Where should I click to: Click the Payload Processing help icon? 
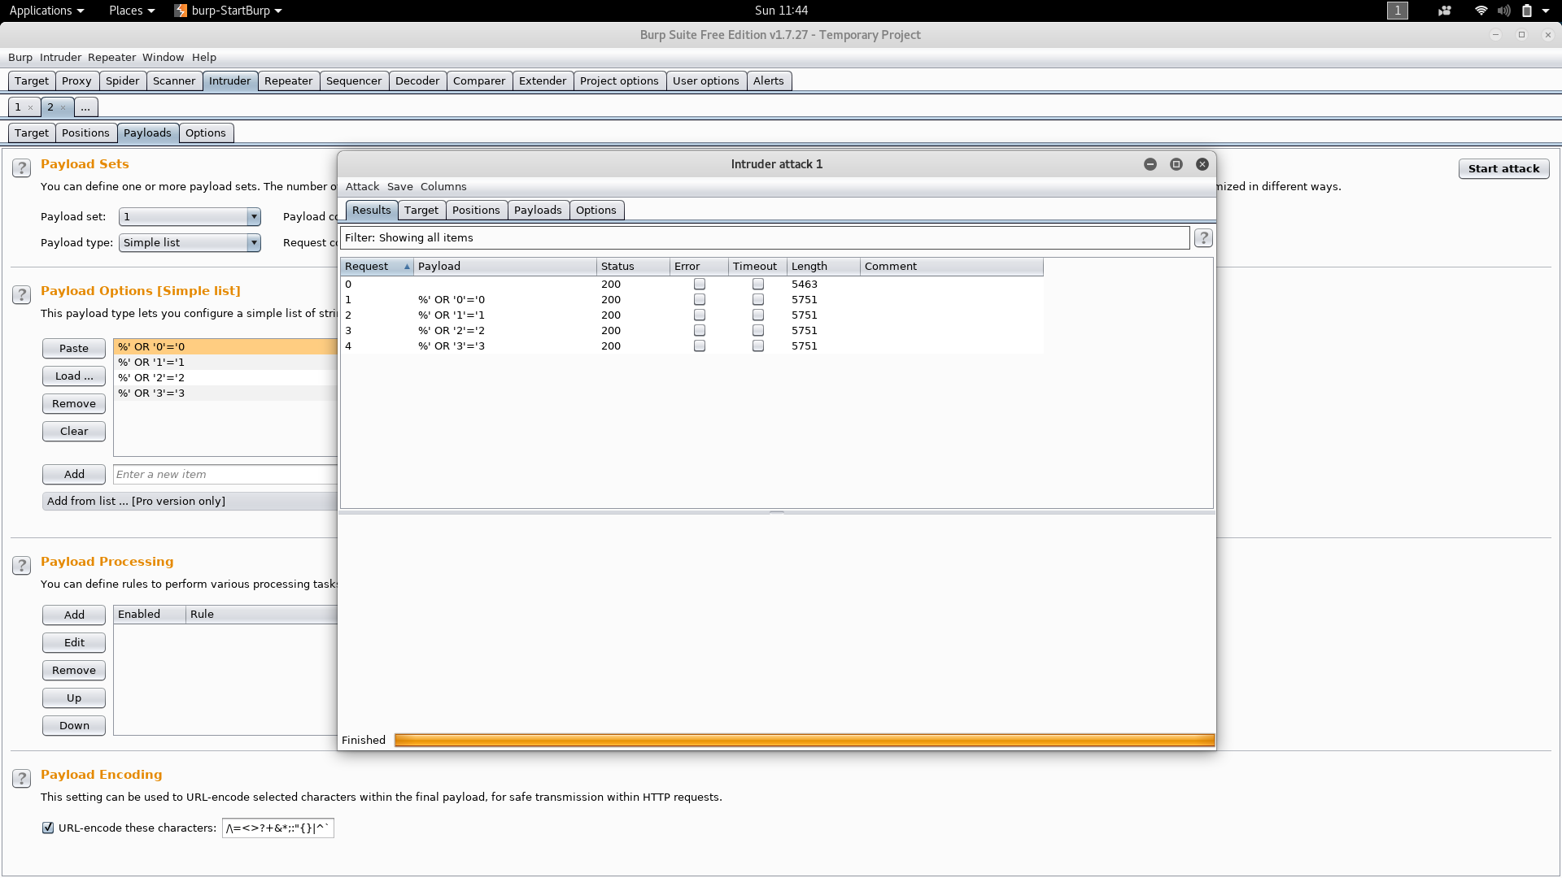coord(22,566)
